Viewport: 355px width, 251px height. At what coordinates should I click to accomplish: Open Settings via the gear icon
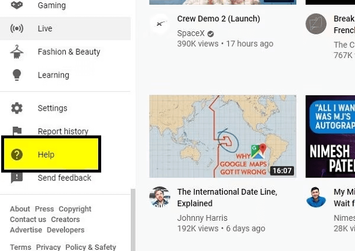(17, 108)
